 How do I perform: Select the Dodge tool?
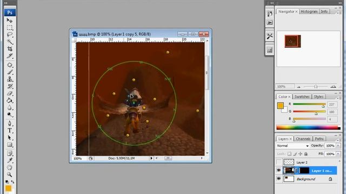click(10, 115)
